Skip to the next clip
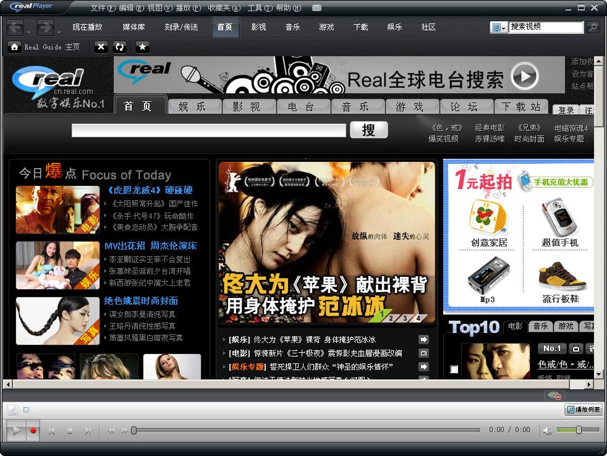 [x=88, y=431]
